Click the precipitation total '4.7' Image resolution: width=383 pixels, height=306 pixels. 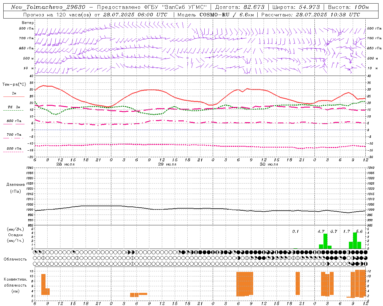click(321, 231)
